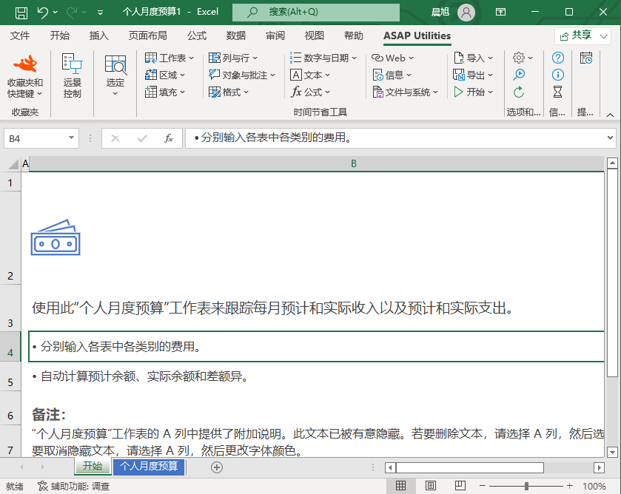Click the info circle icon
Viewport: 621px width, 494px height.
tap(557, 75)
